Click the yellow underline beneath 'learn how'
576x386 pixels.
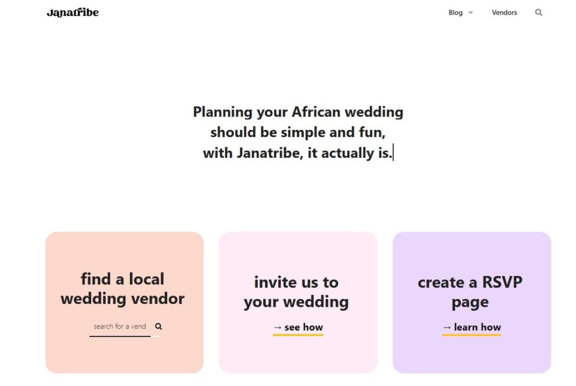click(471, 335)
